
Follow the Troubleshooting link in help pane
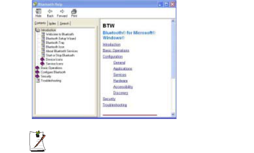pos(115,105)
